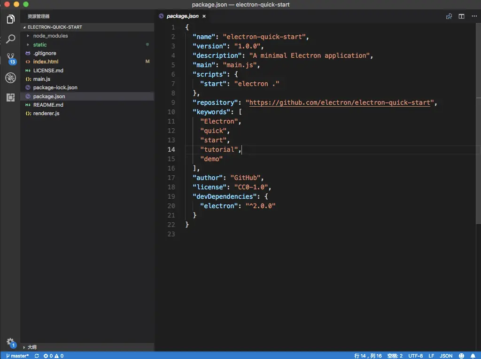Open .gitignore in the explorer
Image resolution: width=481 pixels, height=359 pixels.
[x=87, y=54]
